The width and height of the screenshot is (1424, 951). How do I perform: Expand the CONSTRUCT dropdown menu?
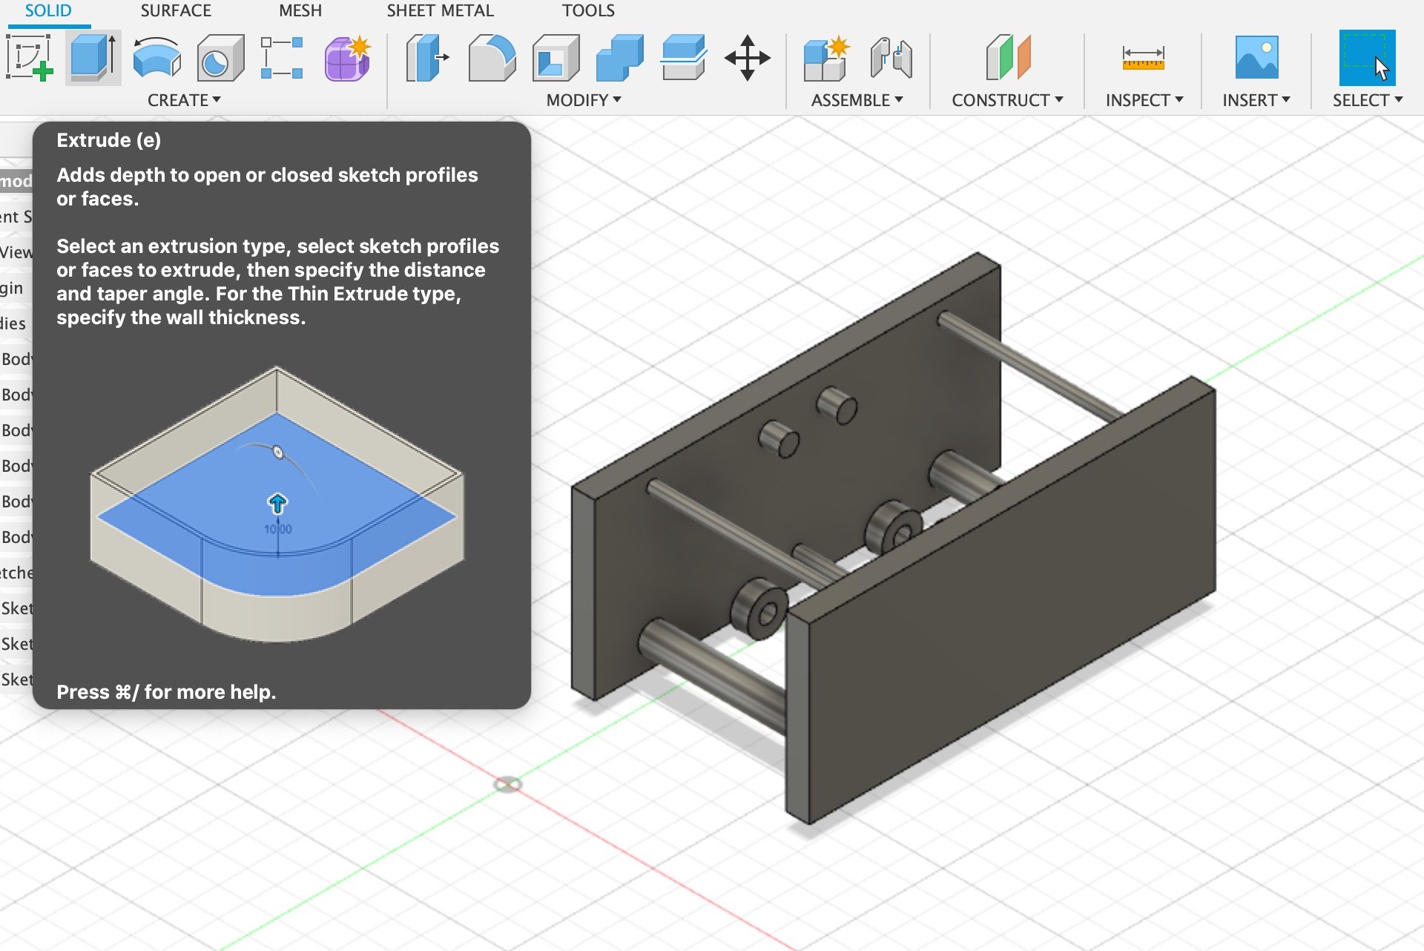coord(1007,100)
